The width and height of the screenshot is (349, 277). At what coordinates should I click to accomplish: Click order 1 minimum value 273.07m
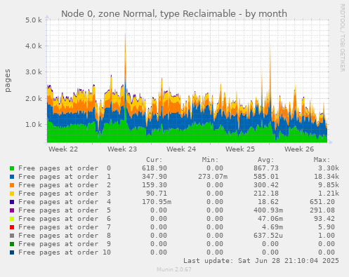(213, 177)
